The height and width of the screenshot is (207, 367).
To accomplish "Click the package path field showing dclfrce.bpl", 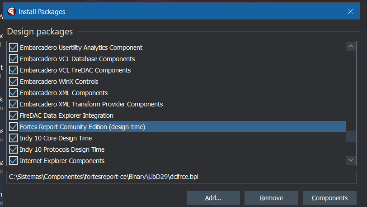I will click(x=181, y=177).
